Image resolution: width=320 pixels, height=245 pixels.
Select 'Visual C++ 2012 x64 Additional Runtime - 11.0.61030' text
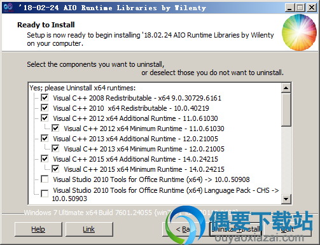[x=136, y=118]
